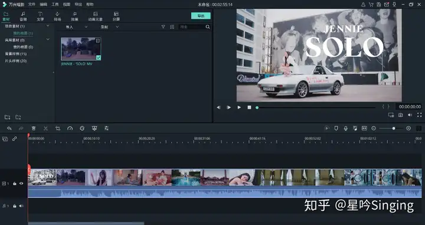
Task: Open the 视图 menu
Action: (67, 4)
